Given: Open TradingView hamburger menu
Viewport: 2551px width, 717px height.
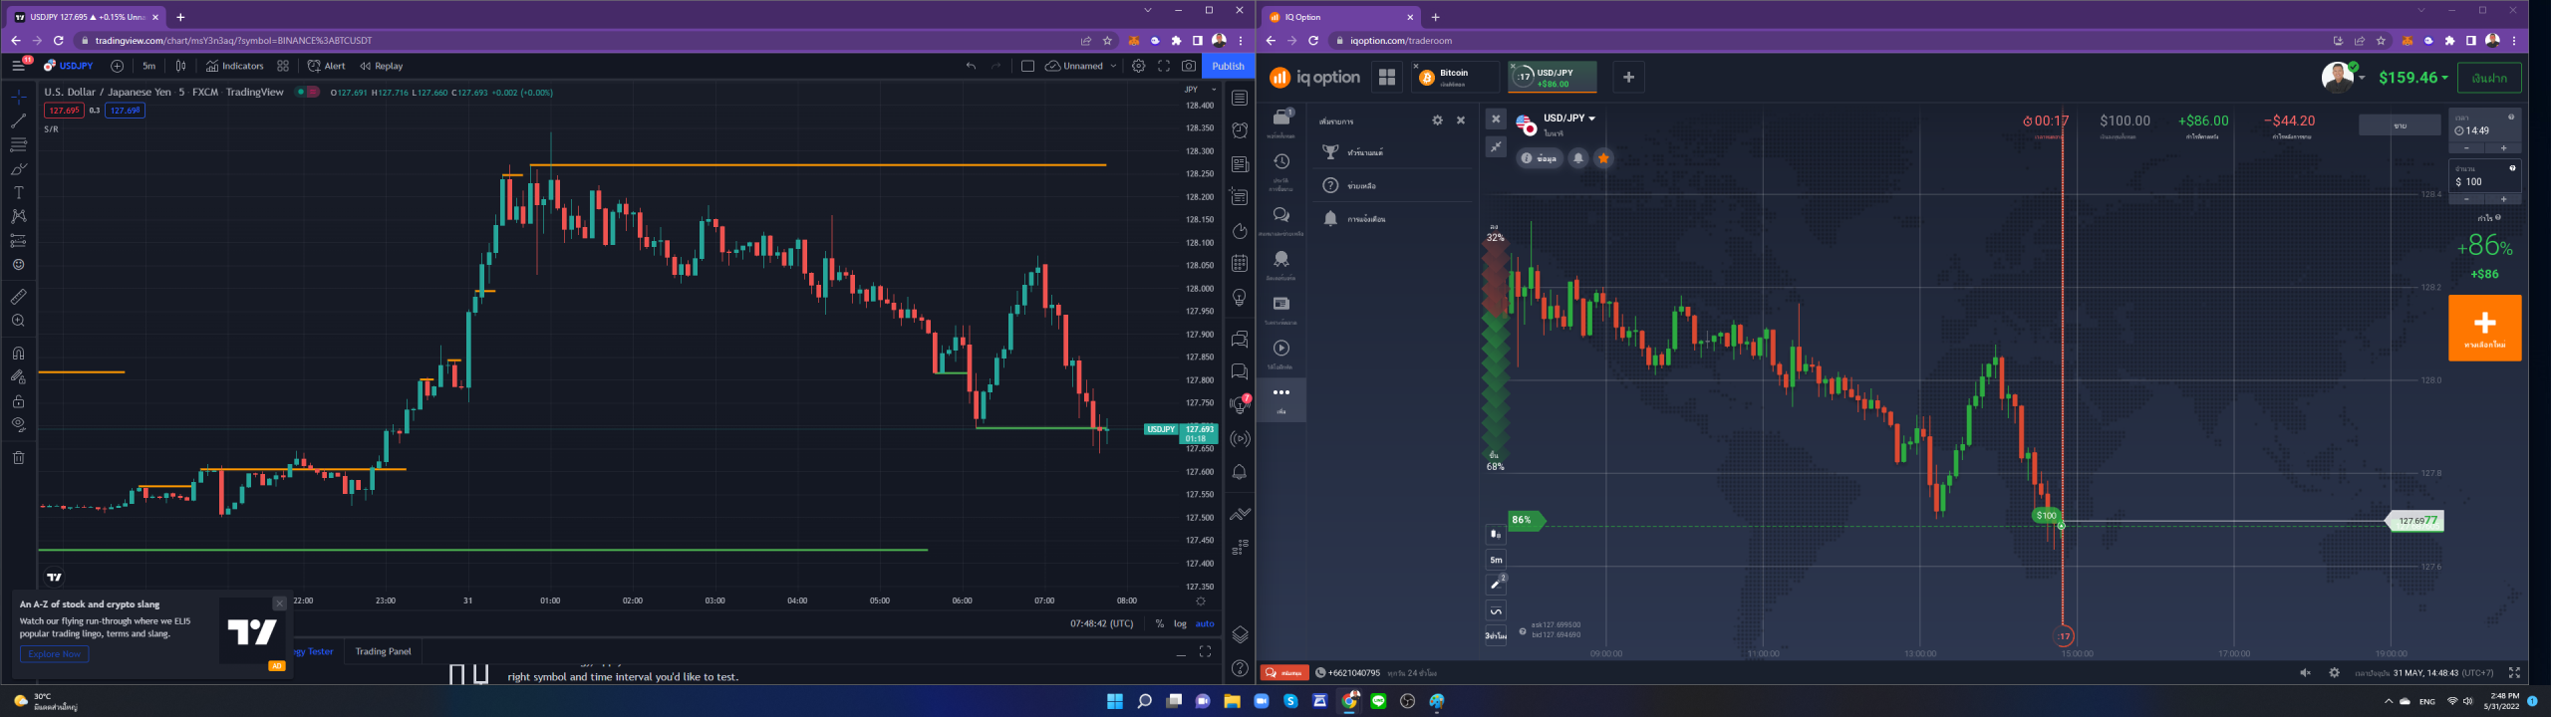Looking at the screenshot, I should 18,66.
